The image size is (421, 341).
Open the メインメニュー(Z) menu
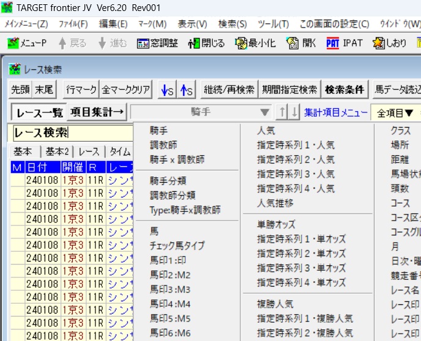tap(26, 24)
